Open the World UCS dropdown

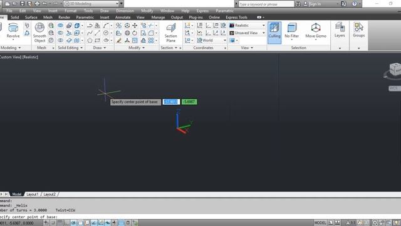pyautogui.click(x=212, y=40)
